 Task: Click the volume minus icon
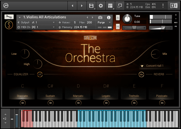coord(151,28)
